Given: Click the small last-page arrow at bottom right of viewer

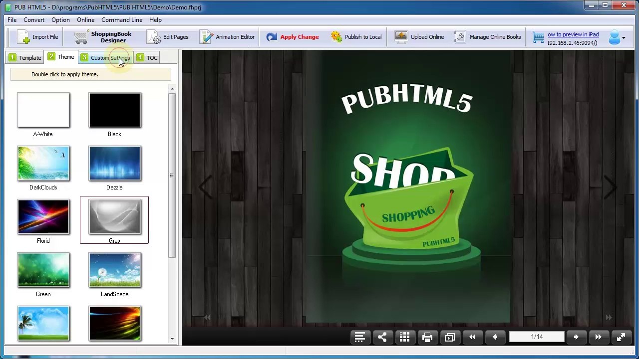Looking at the screenshot, I should 609,318.
